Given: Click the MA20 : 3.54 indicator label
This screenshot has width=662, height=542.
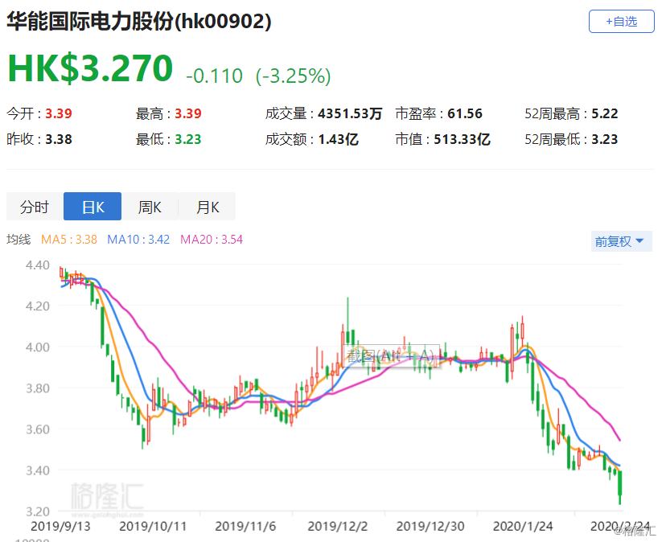Looking at the screenshot, I should pyautogui.click(x=212, y=240).
